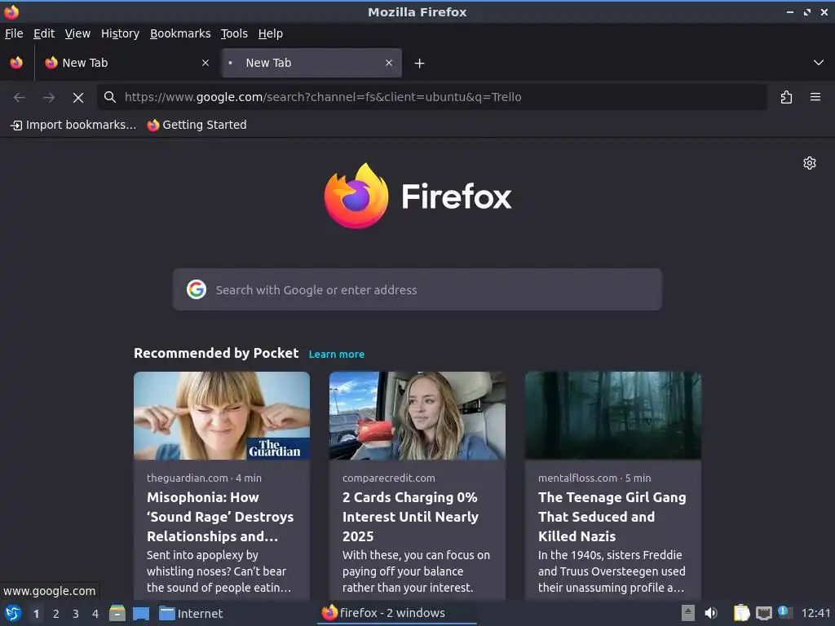835x626 pixels.
Task: Open the Edit menu
Action: click(44, 33)
